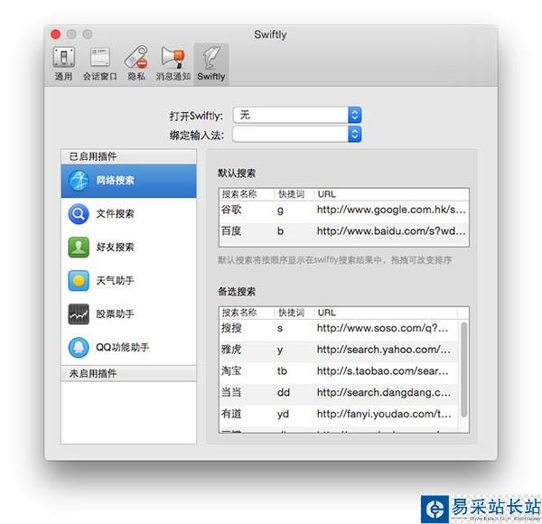
Task: Click the s.taobao.com URL cell
Action: click(382, 371)
